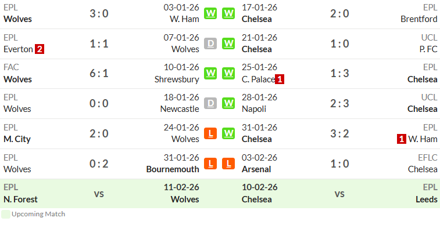440x225 pixels.
Task: Click the Upcoming Match legend swatch
Action: [6, 214]
